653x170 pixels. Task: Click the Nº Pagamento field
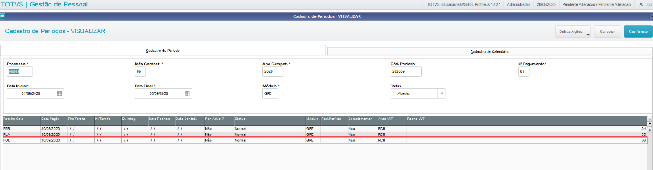[524, 71]
